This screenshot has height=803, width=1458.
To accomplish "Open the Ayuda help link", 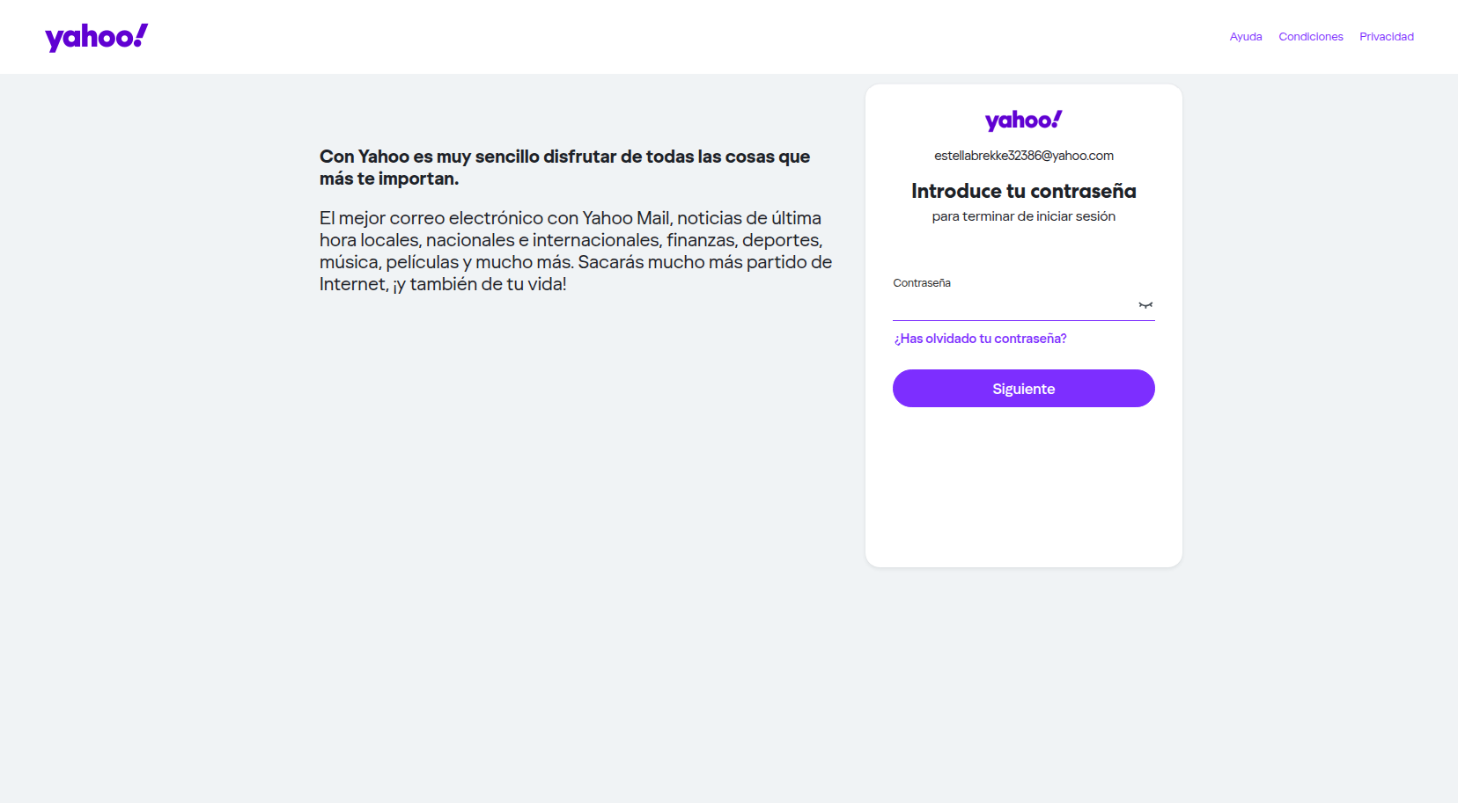I will click(x=1246, y=37).
